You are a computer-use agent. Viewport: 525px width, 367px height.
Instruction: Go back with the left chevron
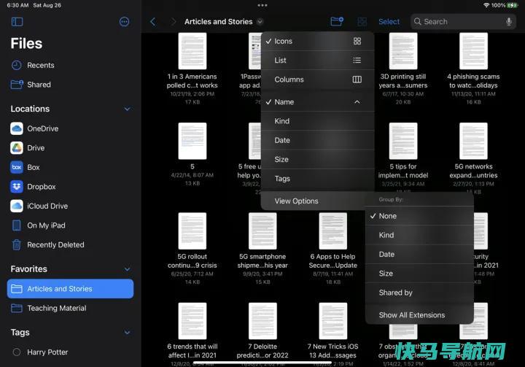[x=153, y=22]
